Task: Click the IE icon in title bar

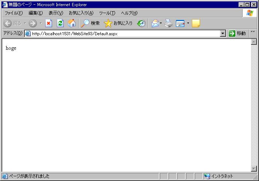Action: 5,5
